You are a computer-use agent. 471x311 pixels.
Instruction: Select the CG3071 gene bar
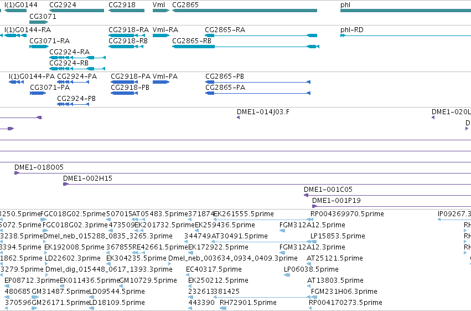(39, 22)
